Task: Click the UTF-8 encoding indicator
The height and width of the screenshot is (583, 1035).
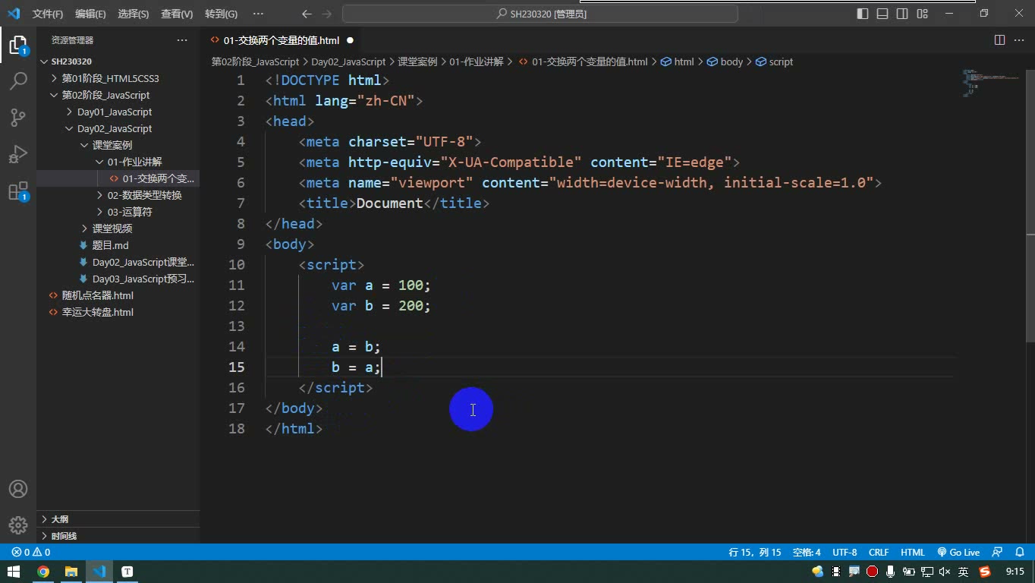Action: click(845, 553)
